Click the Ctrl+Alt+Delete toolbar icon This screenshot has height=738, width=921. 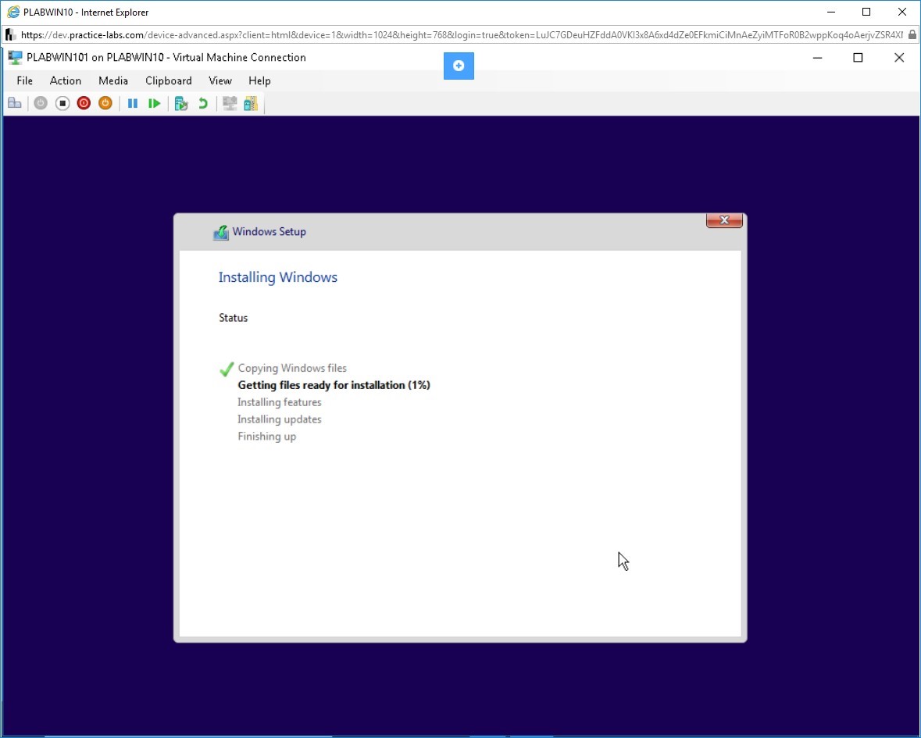click(15, 103)
